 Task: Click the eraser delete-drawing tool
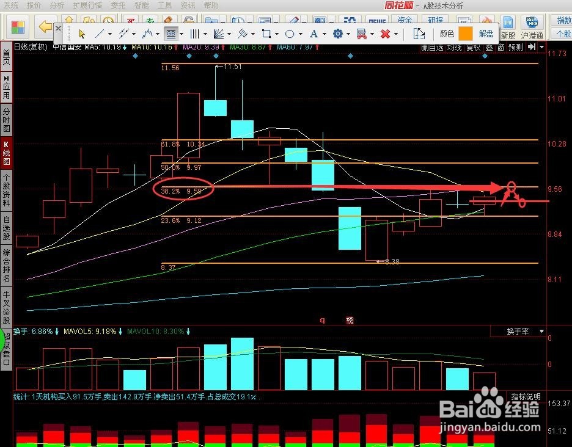tap(362, 34)
